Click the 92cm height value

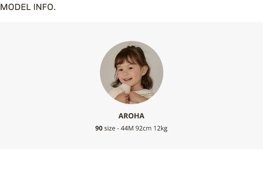(144, 128)
